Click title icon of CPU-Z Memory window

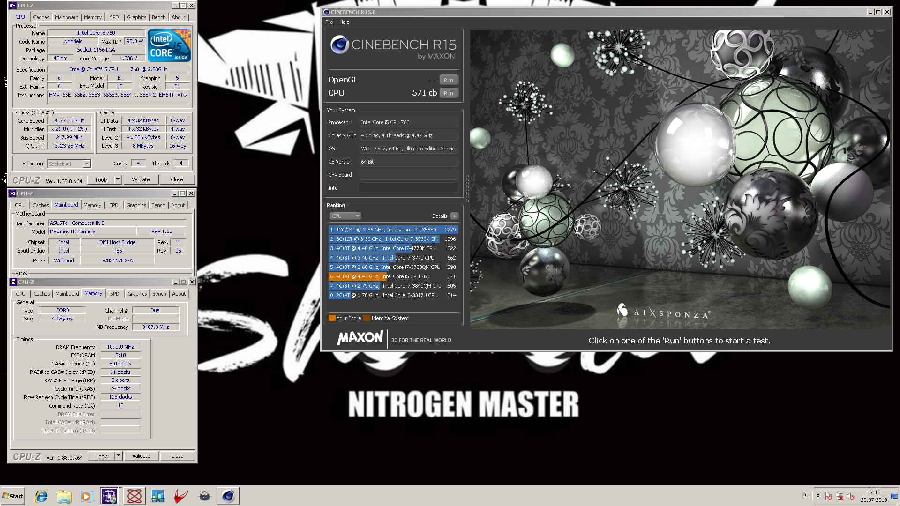[13, 282]
